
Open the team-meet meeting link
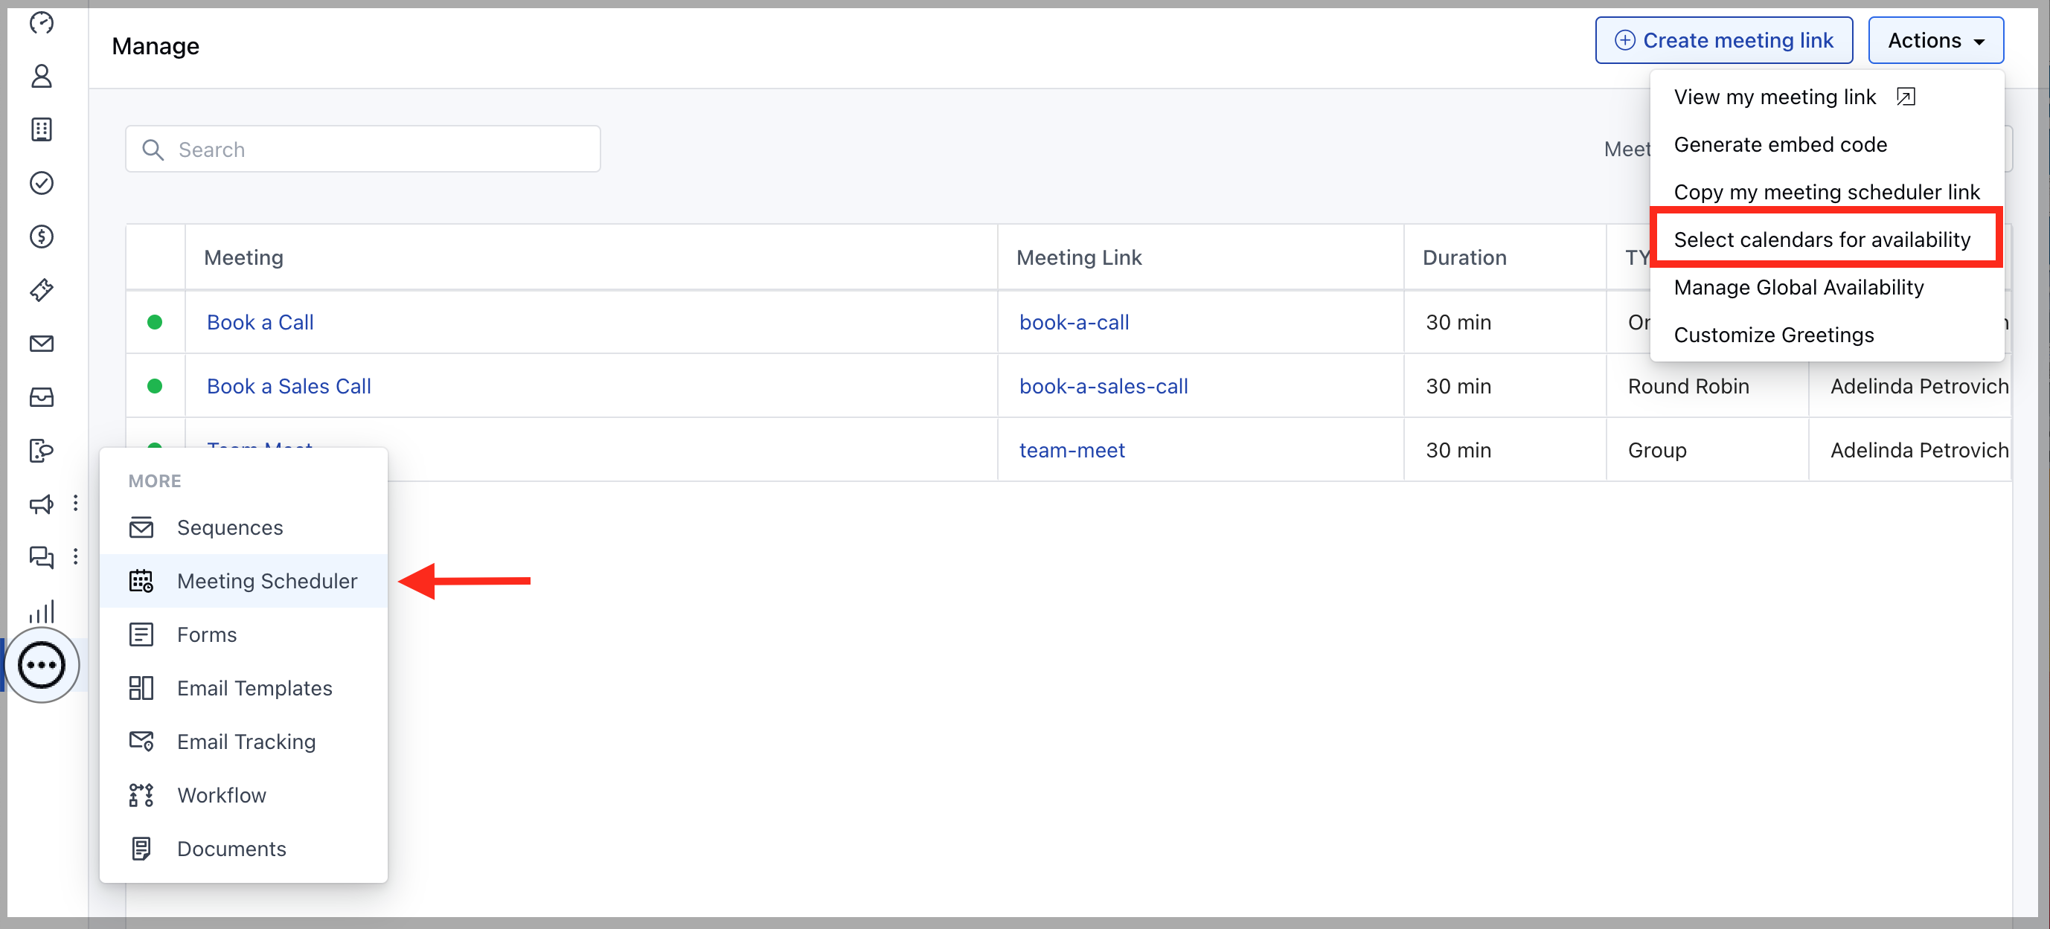tap(1072, 450)
